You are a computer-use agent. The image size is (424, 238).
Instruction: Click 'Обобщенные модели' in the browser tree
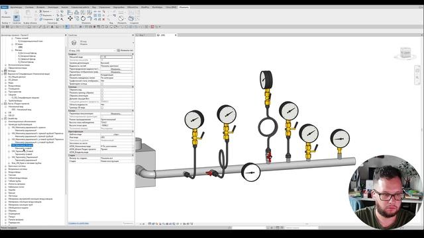tap(18, 208)
